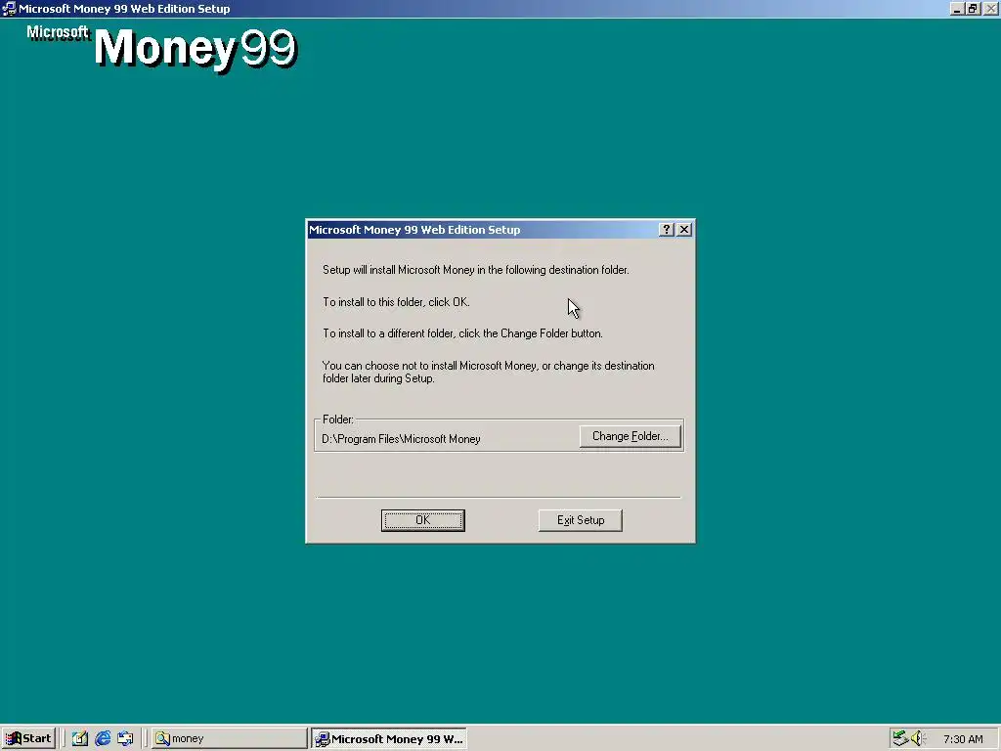This screenshot has height=751, width=1001.
Task: Minimize the main setup window
Action: (x=956, y=8)
